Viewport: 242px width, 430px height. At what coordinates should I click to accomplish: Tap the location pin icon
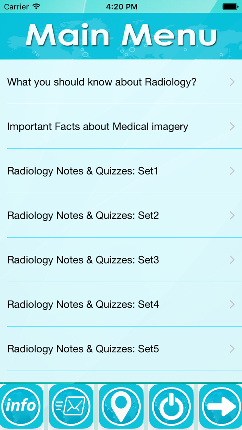click(121, 406)
